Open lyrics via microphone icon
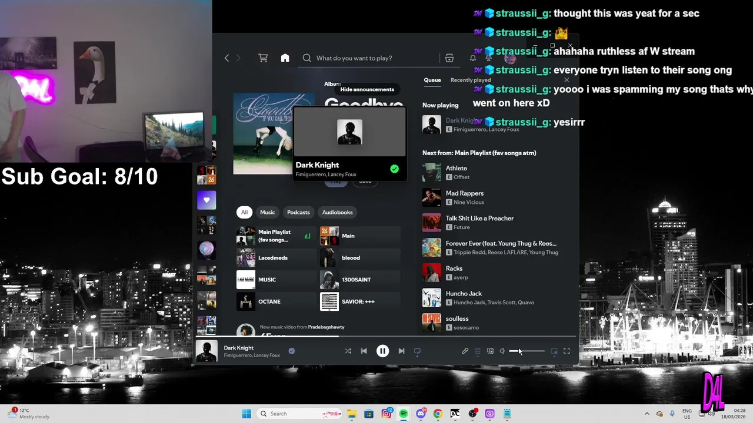Screen dimensions: 753x423 tap(465, 351)
